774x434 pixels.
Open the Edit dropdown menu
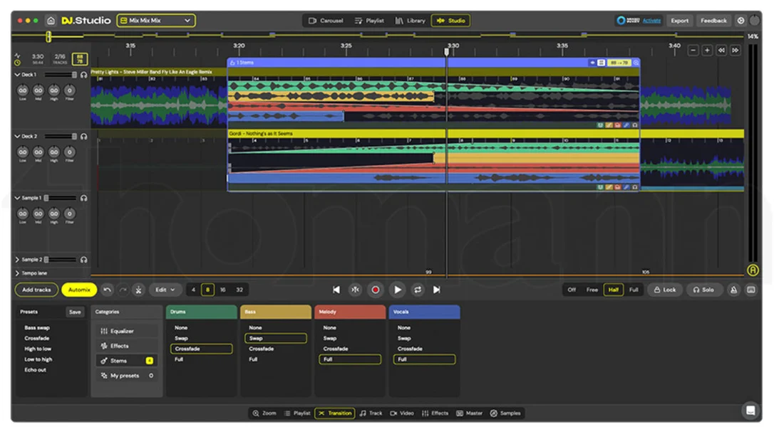(x=165, y=290)
